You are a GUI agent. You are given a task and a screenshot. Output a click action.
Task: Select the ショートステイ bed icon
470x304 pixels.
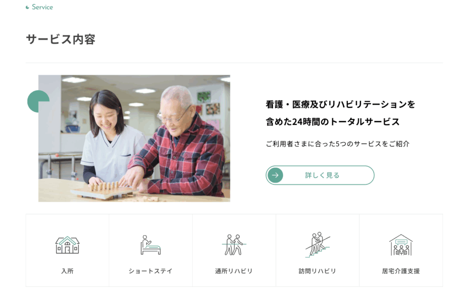coord(151,245)
